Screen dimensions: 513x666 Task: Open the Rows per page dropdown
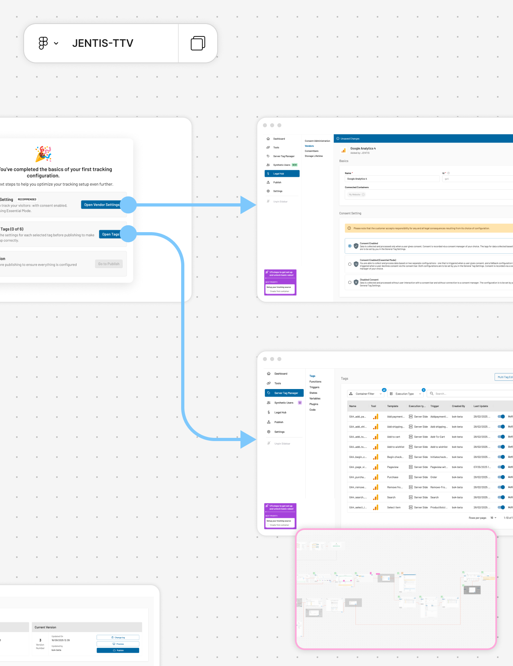click(x=493, y=518)
